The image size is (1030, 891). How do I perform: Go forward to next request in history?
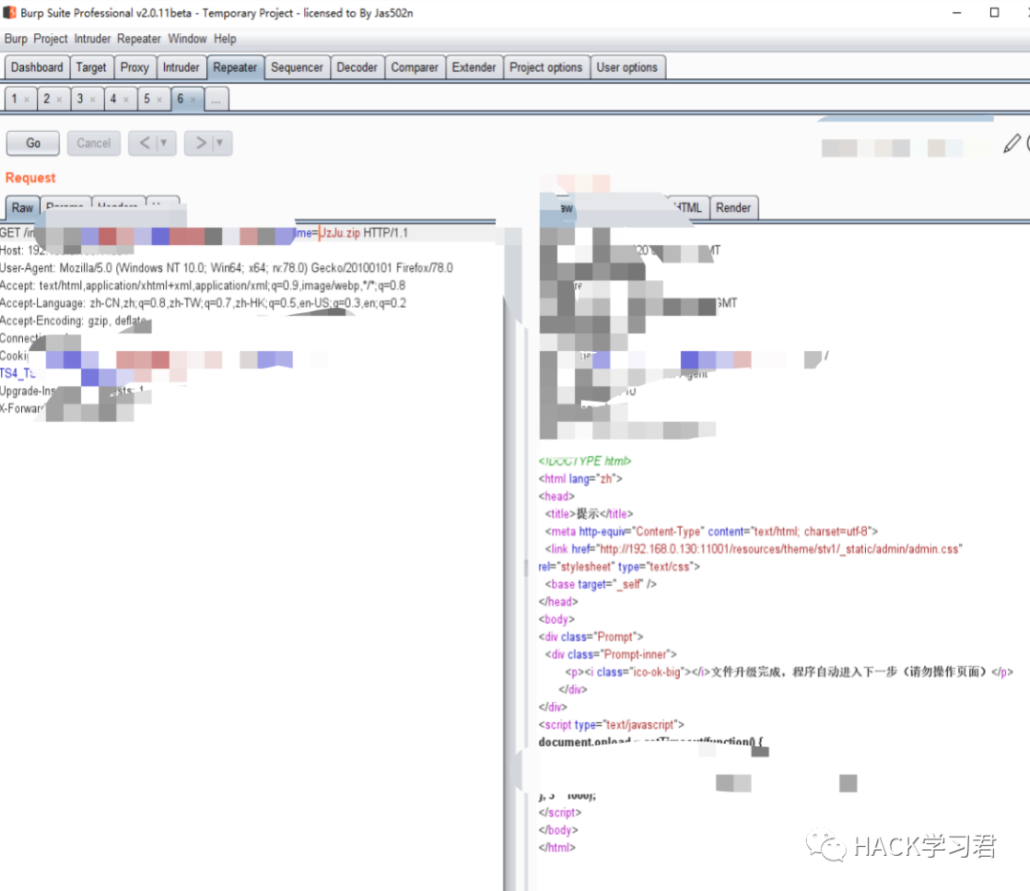pos(199,142)
